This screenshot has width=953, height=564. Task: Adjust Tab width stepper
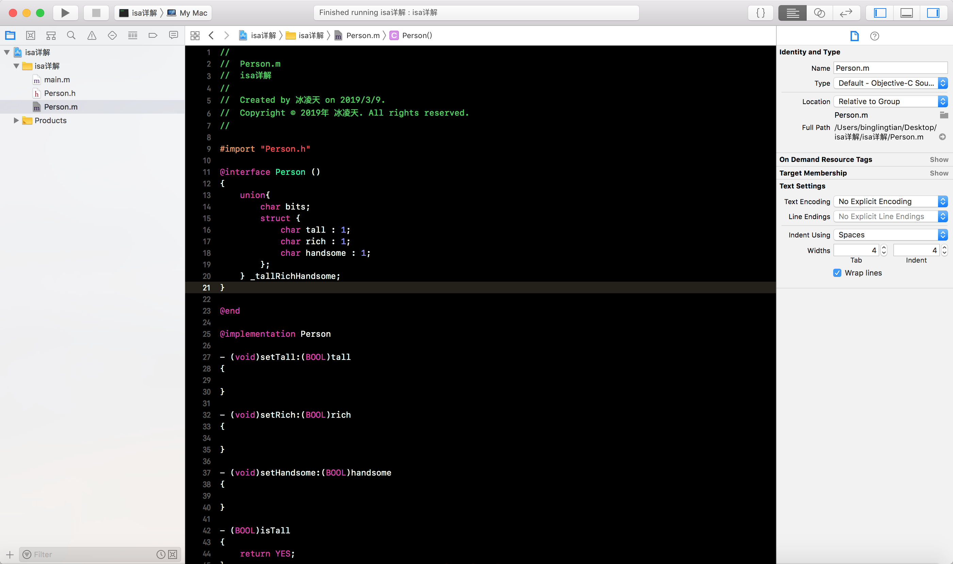884,250
